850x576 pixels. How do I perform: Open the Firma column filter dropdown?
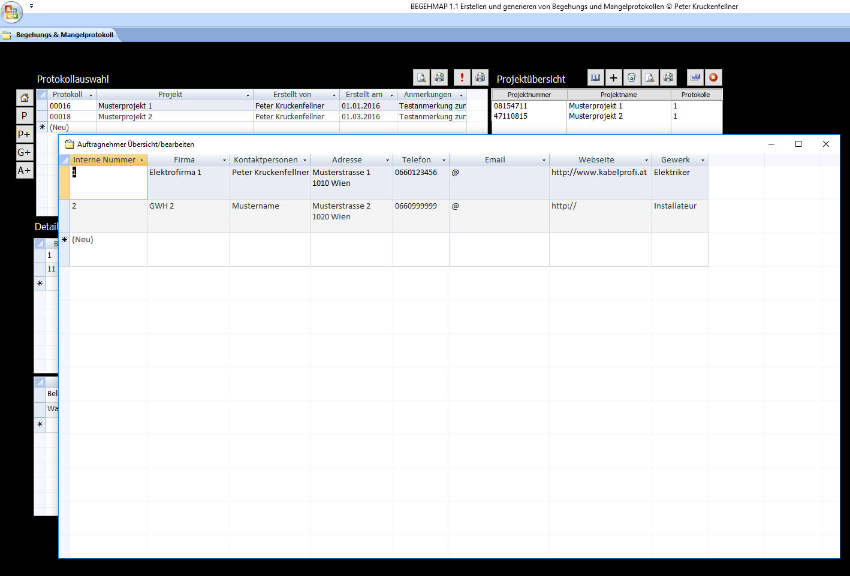pos(225,160)
